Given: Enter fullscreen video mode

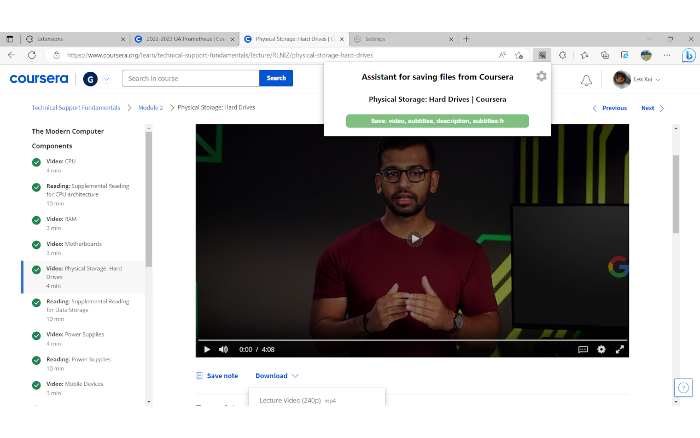Looking at the screenshot, I should (620, 349).
